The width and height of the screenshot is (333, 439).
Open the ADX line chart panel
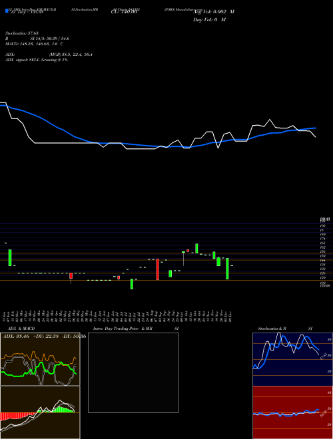click(x=40, y=359)
